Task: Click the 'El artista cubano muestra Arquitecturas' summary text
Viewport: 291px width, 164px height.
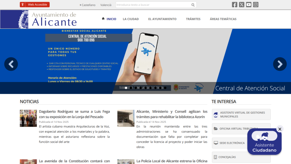Action: pyautogui.click(x=74, y=134)
